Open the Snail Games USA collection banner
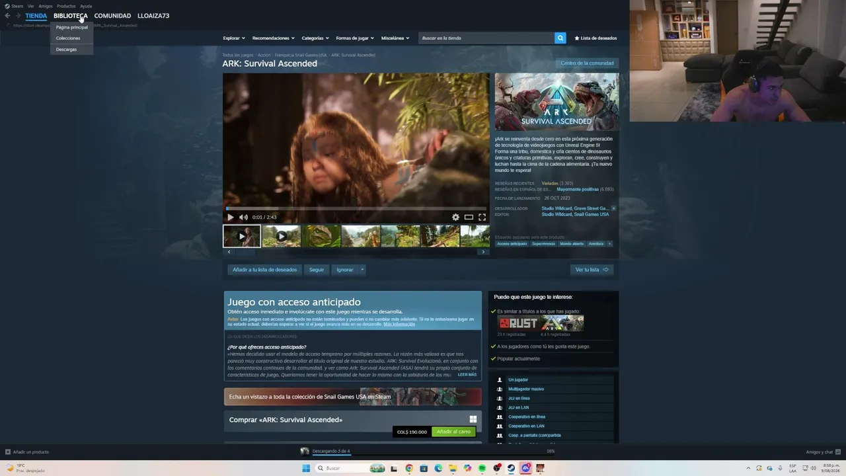 pyautogui.click(x=353, y=397)
